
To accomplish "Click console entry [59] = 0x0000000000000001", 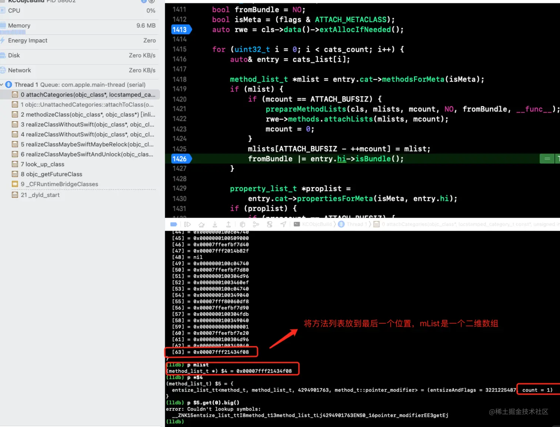I will click(210, 327).
